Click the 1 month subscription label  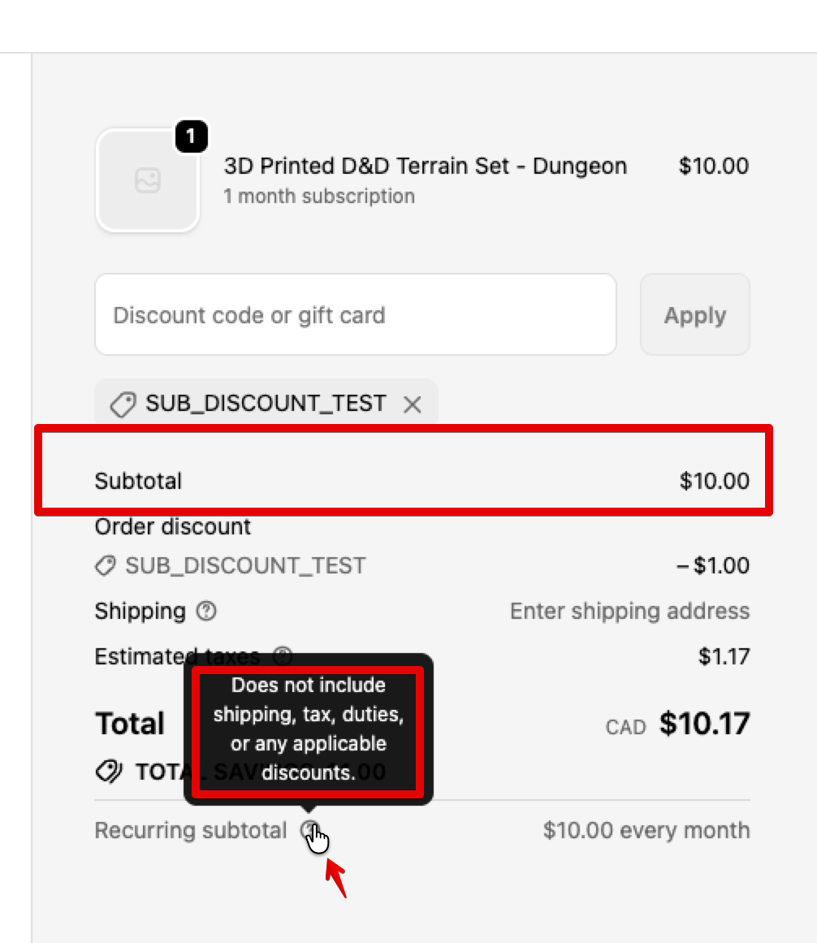[x=319, y=197]
